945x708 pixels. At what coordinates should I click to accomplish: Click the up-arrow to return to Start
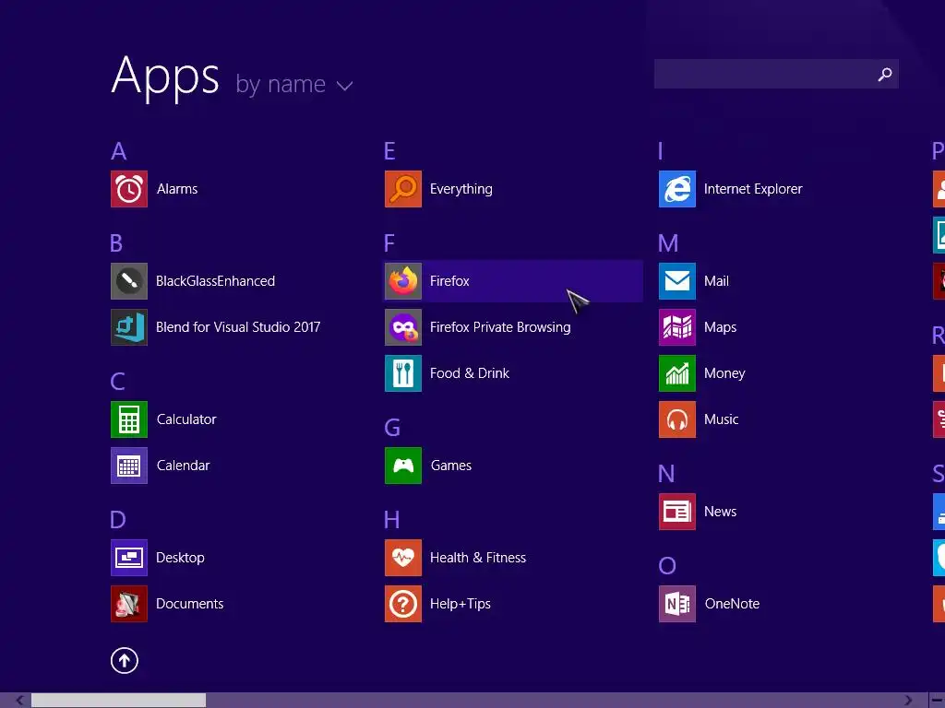coord(125,660)
